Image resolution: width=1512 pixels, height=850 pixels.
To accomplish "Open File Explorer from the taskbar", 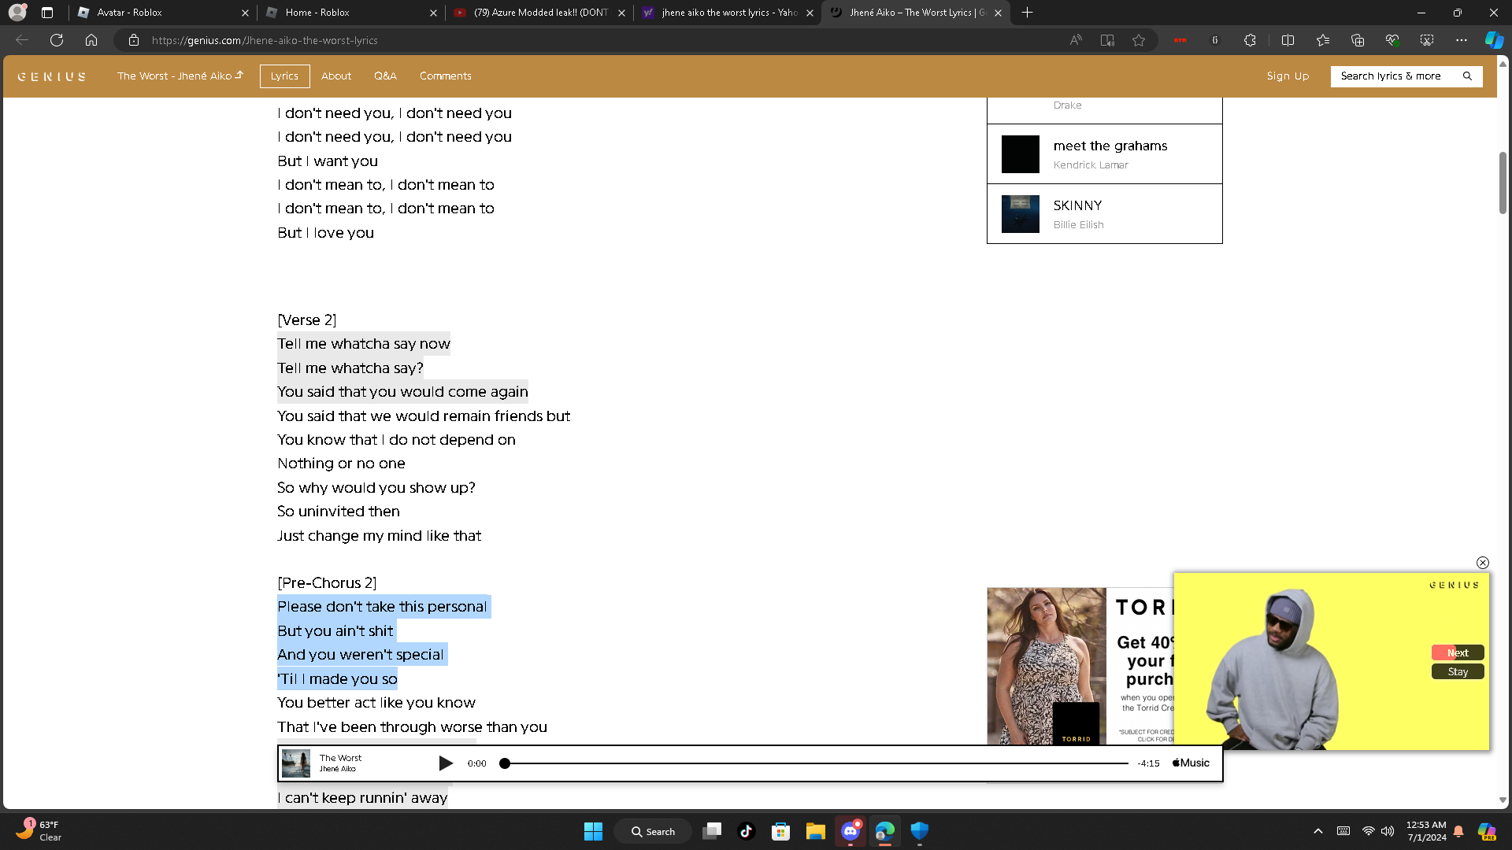I will point(815,831).
